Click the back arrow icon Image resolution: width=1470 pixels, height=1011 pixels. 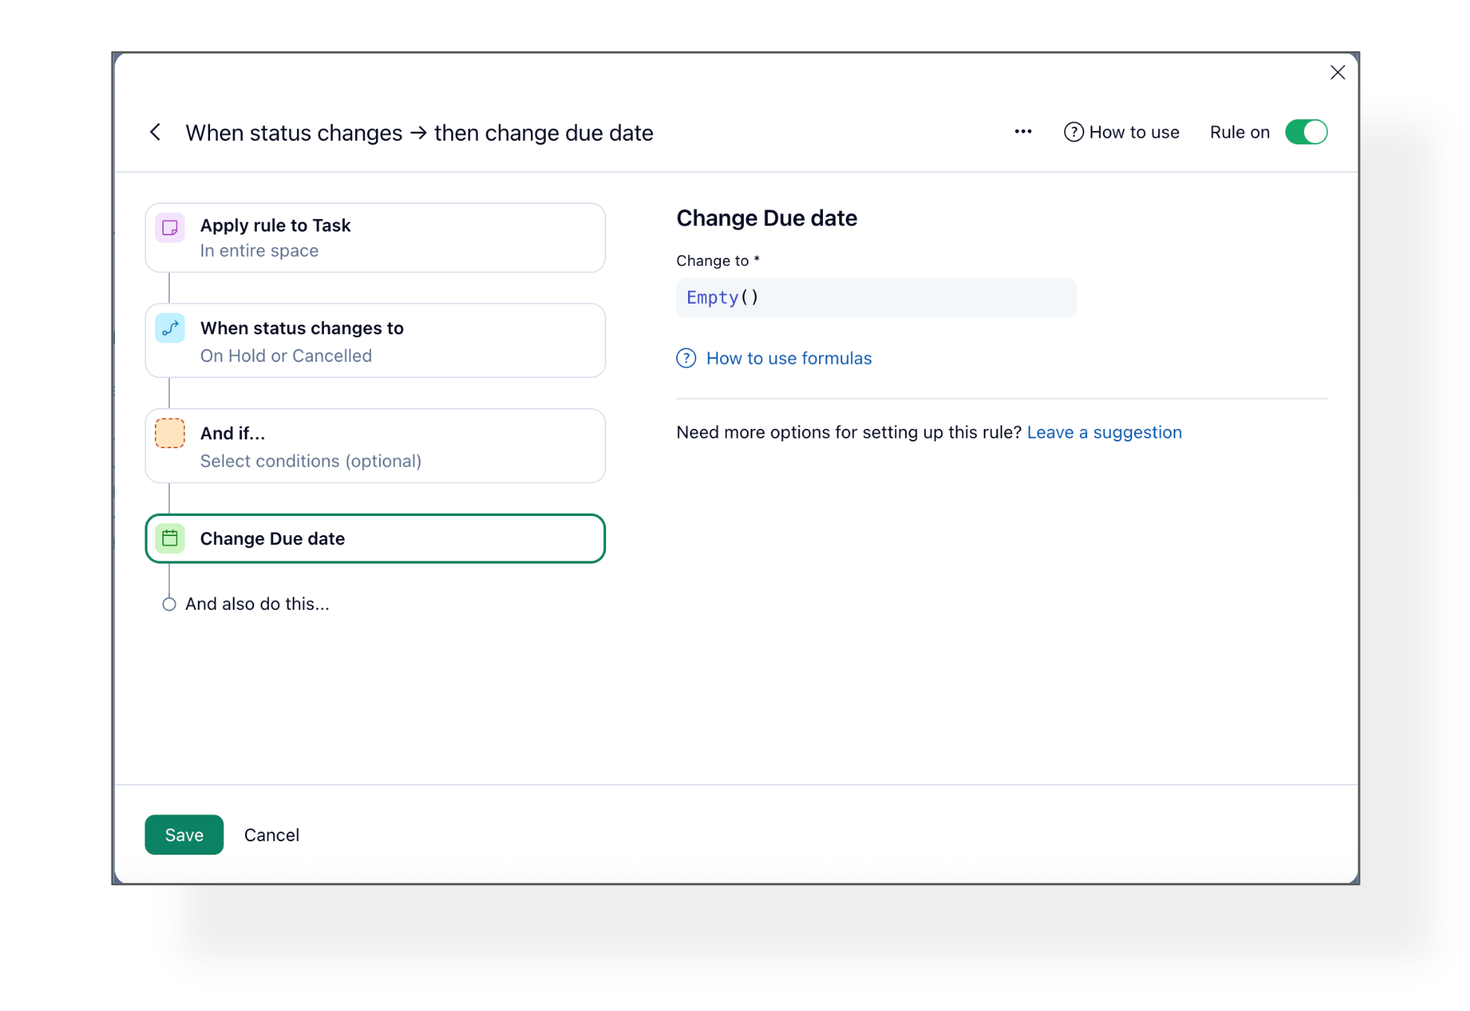click(155, 133)
